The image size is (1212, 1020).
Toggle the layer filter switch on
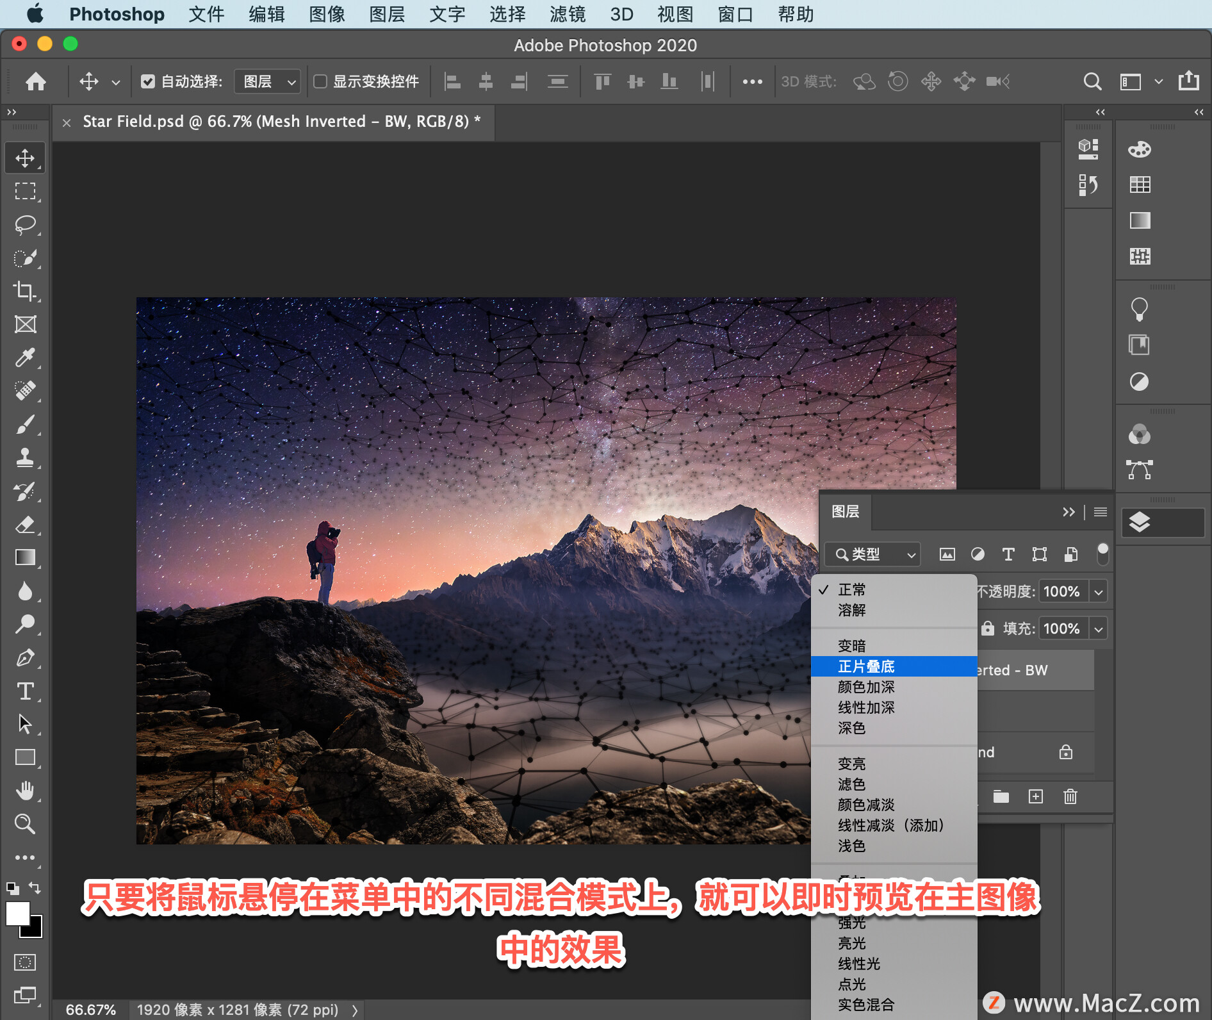1102,554
